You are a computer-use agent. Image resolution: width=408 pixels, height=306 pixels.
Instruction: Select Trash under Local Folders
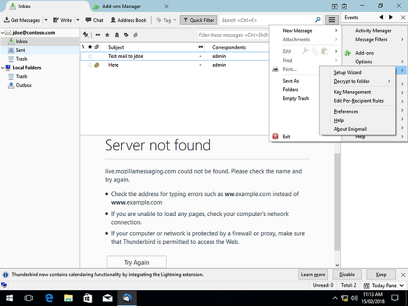[x=40, y=76]
